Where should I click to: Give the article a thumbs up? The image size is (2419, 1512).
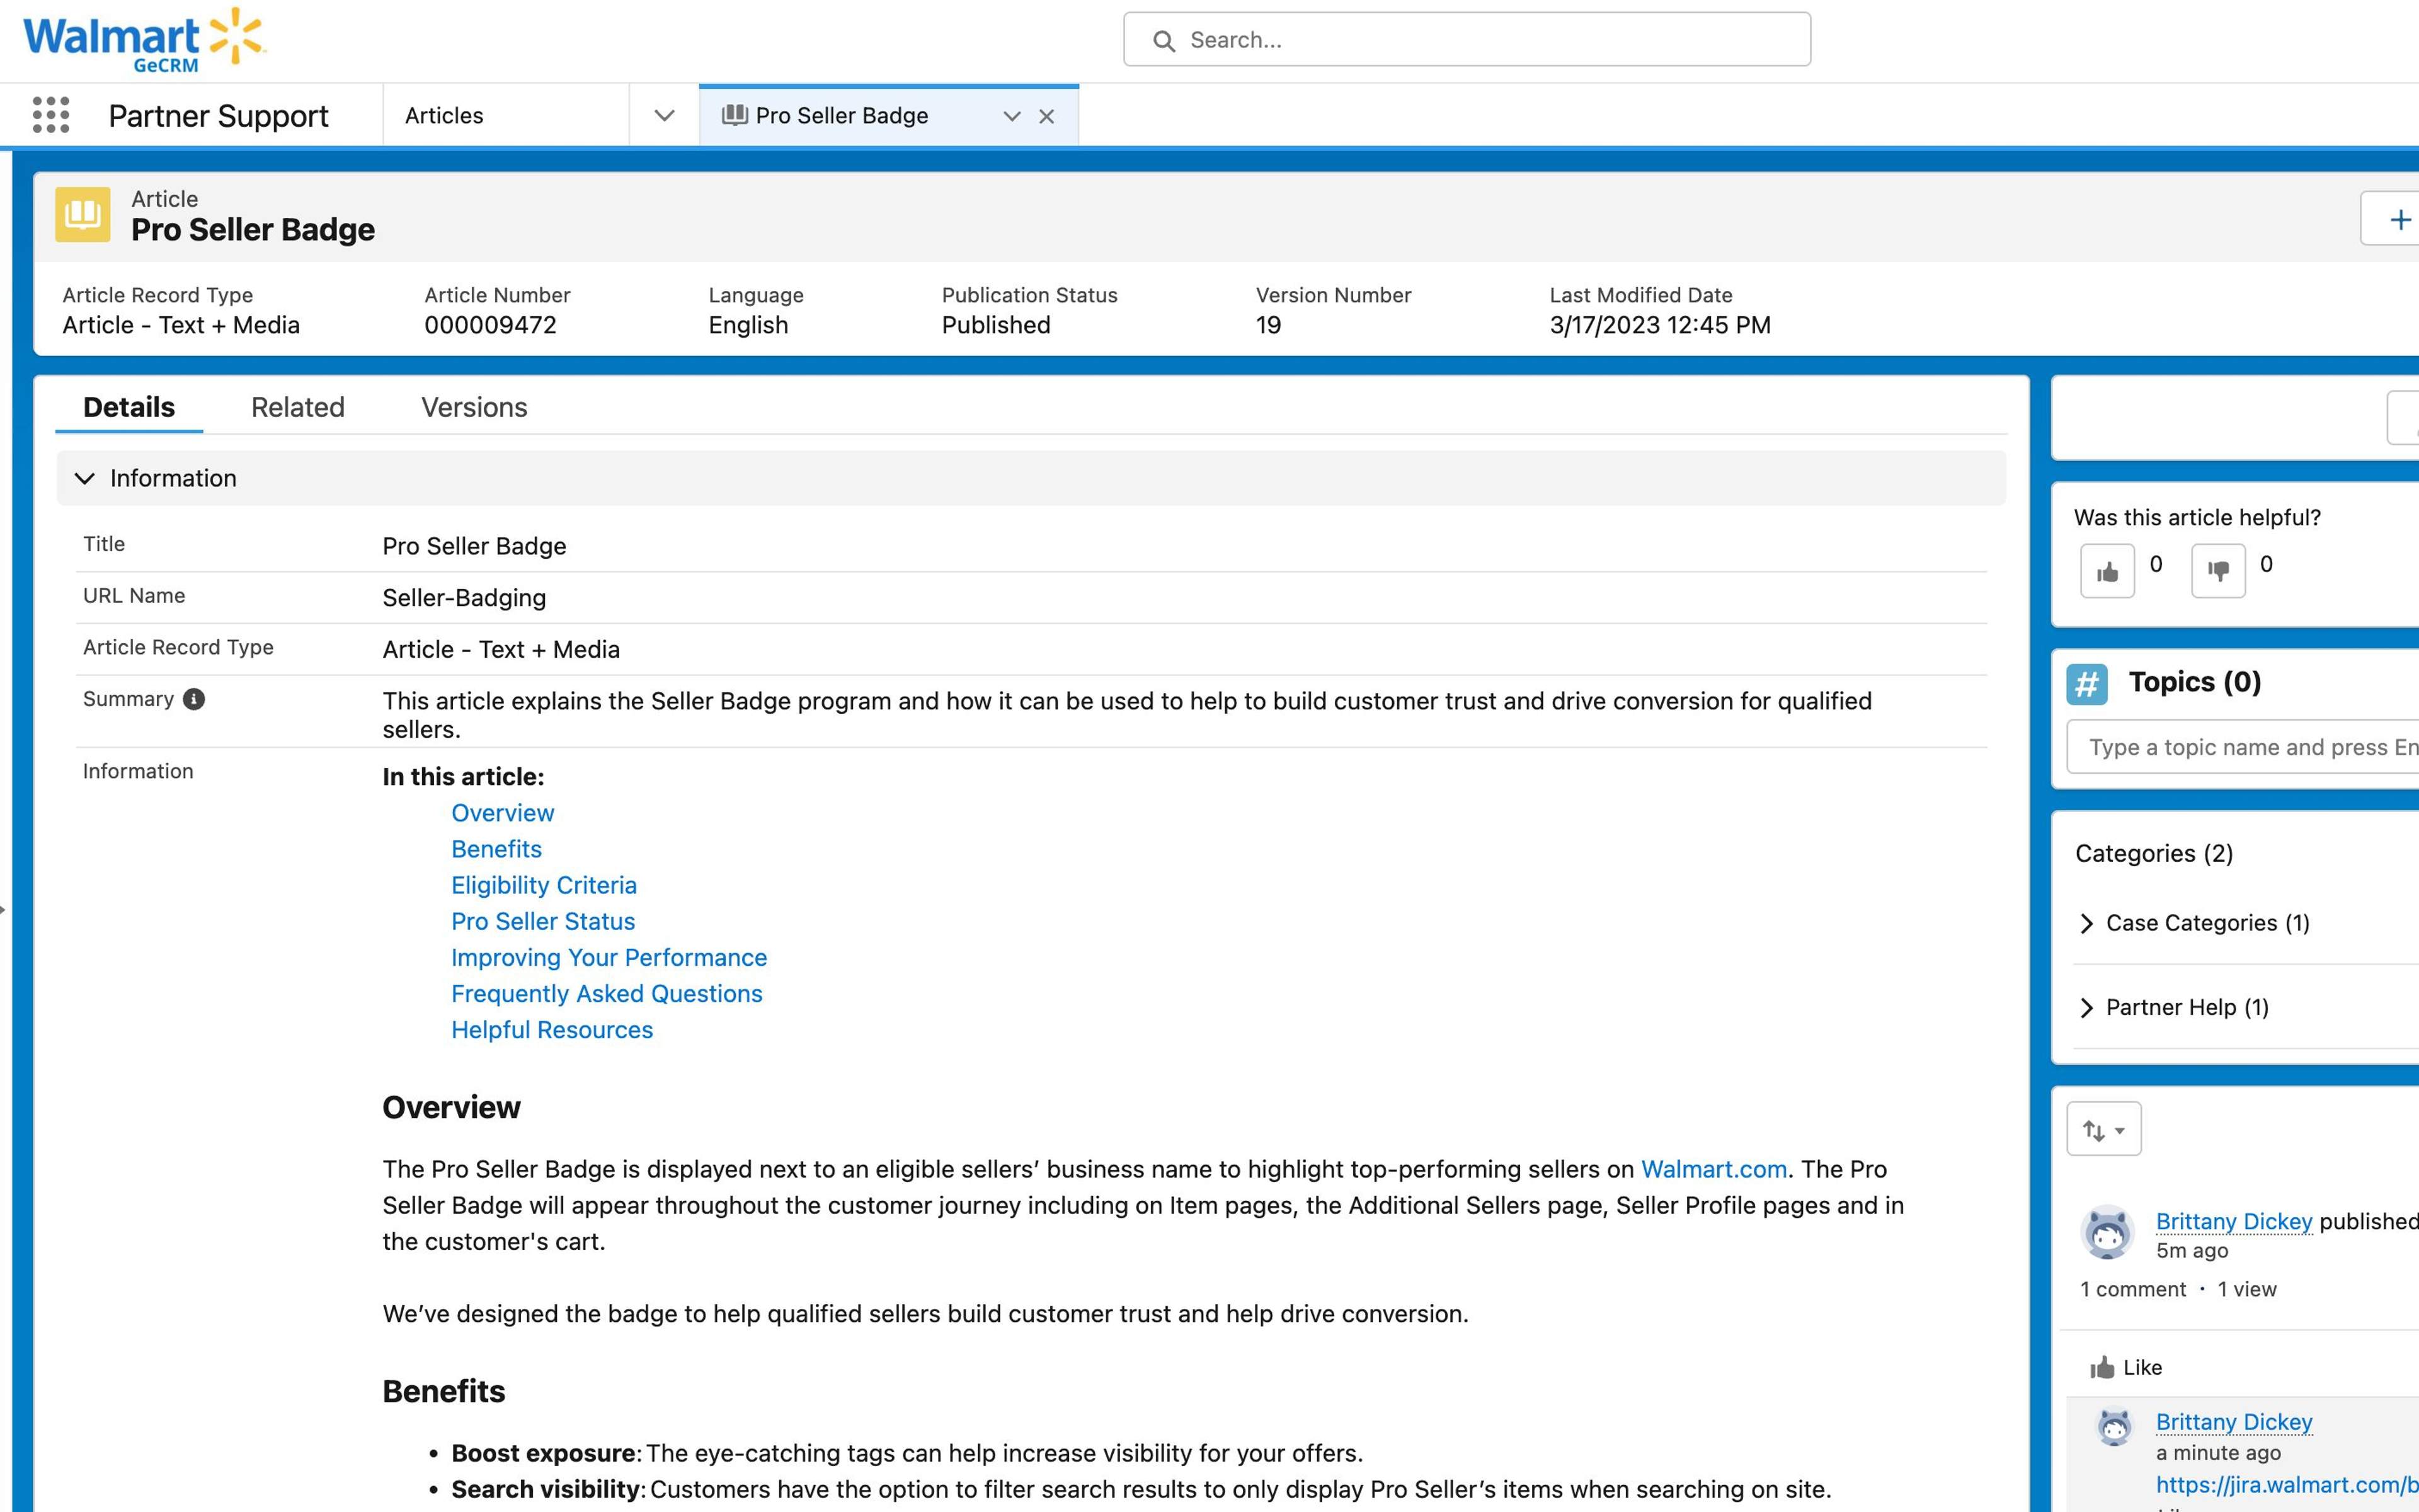click(x=2107, y=571)
